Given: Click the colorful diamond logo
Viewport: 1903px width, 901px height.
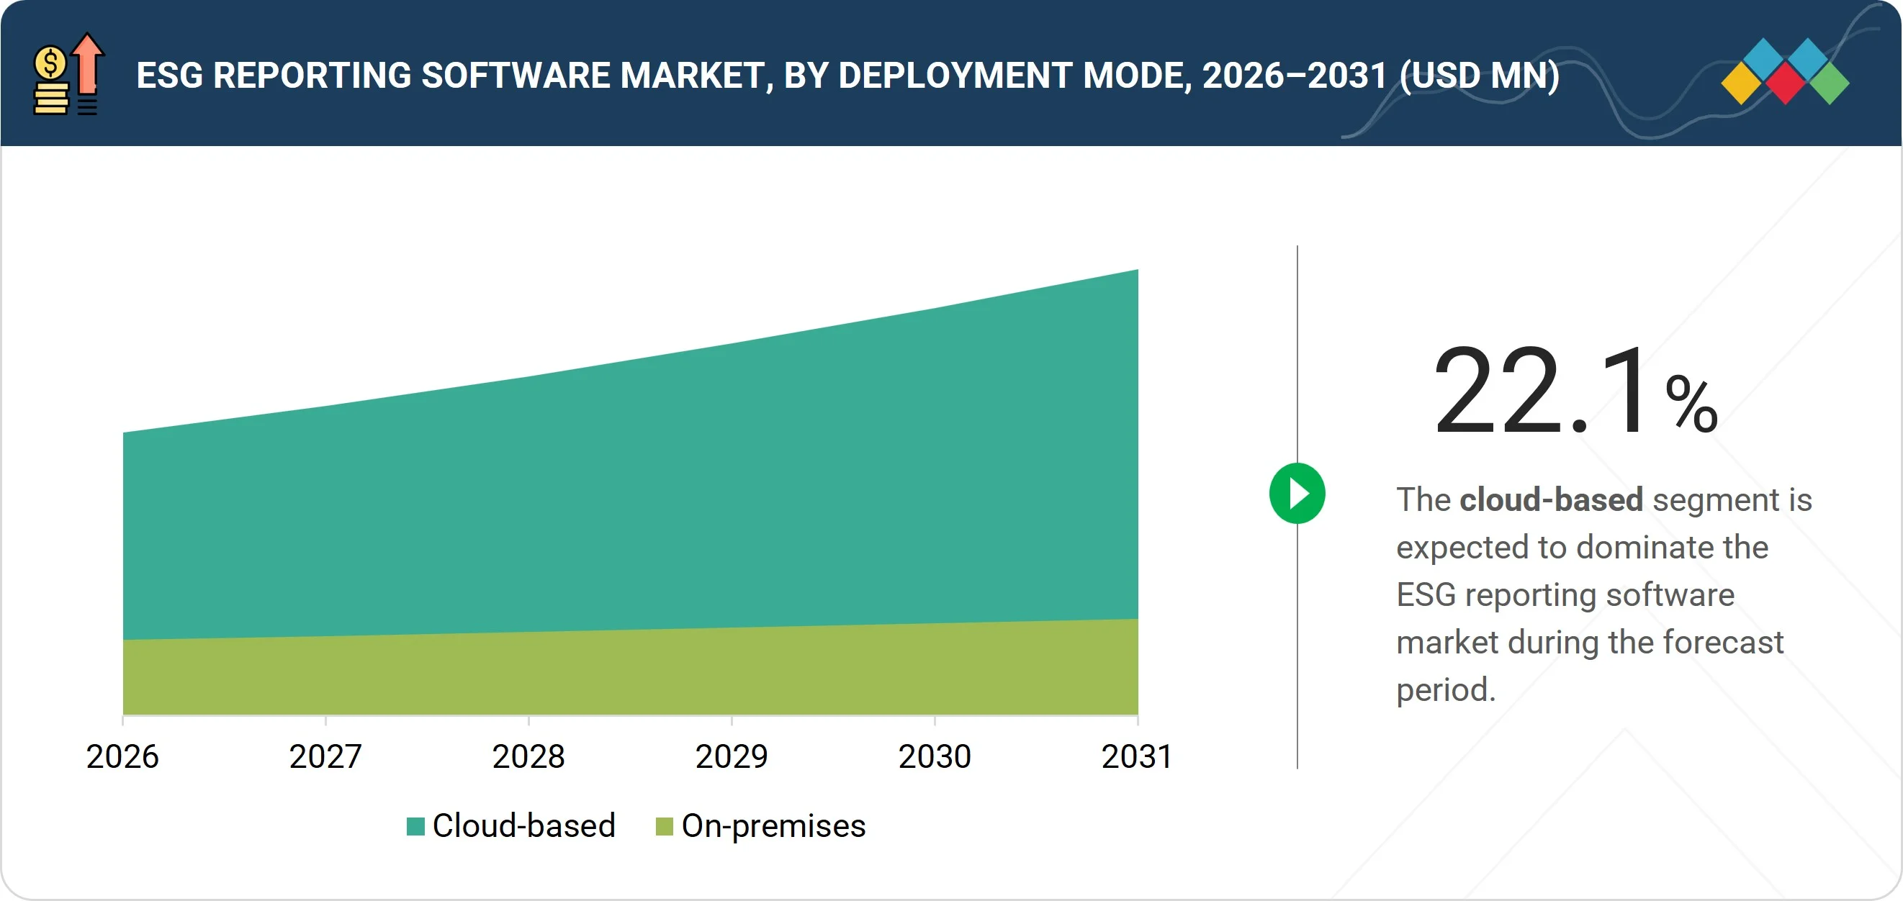Looking at the screenshot, I should (x=1785, y=71).
